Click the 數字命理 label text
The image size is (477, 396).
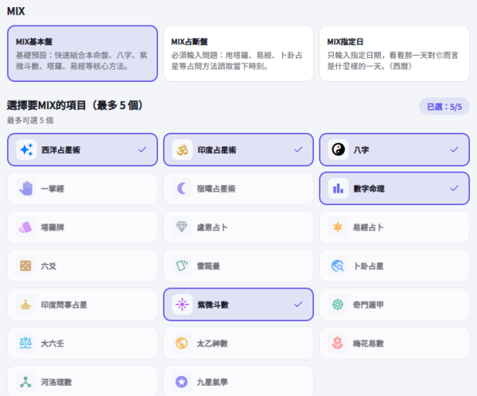point(369,188)
